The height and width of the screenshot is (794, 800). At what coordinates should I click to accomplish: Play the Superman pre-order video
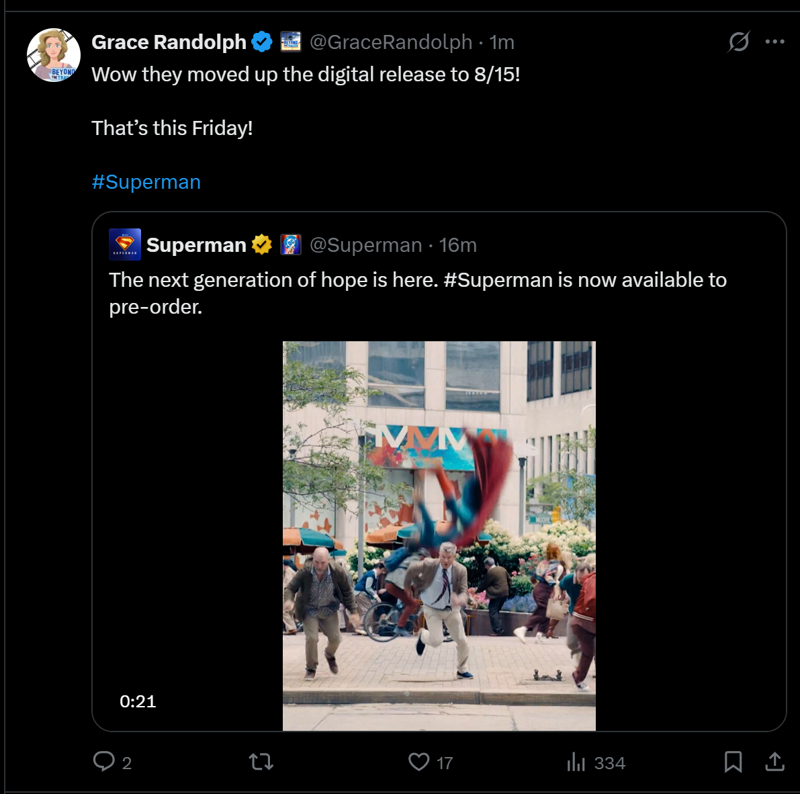tap(439, 535)
